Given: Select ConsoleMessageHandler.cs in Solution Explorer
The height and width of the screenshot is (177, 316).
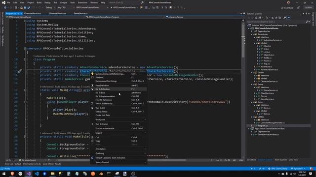Looking at the screenshot, I should pos(273,122).
